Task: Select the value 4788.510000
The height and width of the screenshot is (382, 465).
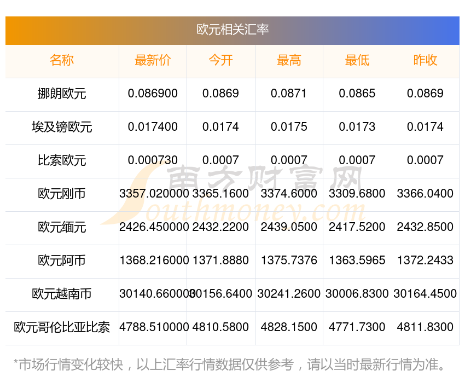Action: [154, 327]
